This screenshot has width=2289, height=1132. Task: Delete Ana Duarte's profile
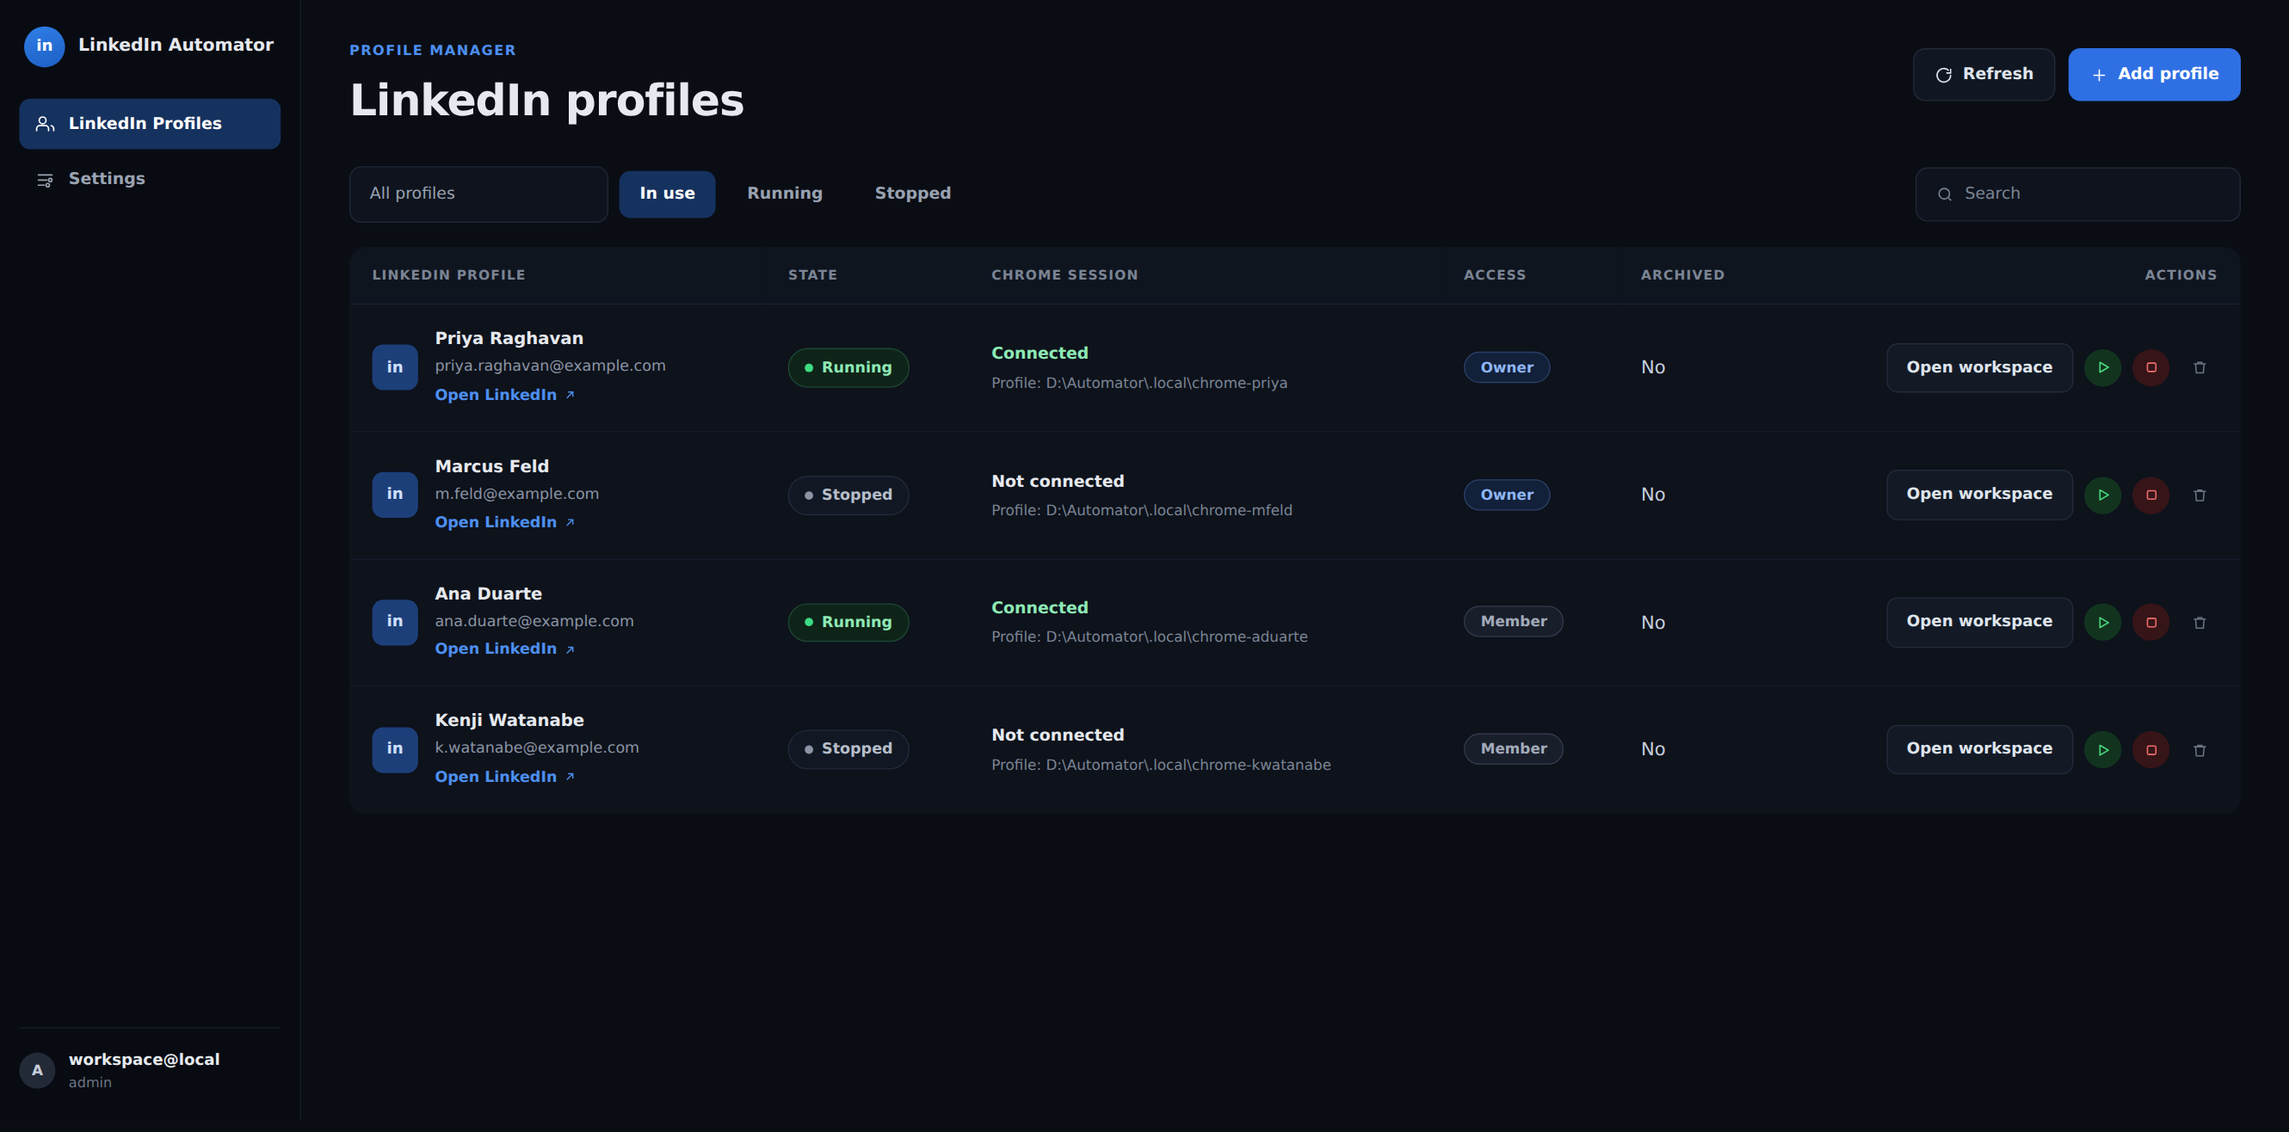coord(2200,622)
